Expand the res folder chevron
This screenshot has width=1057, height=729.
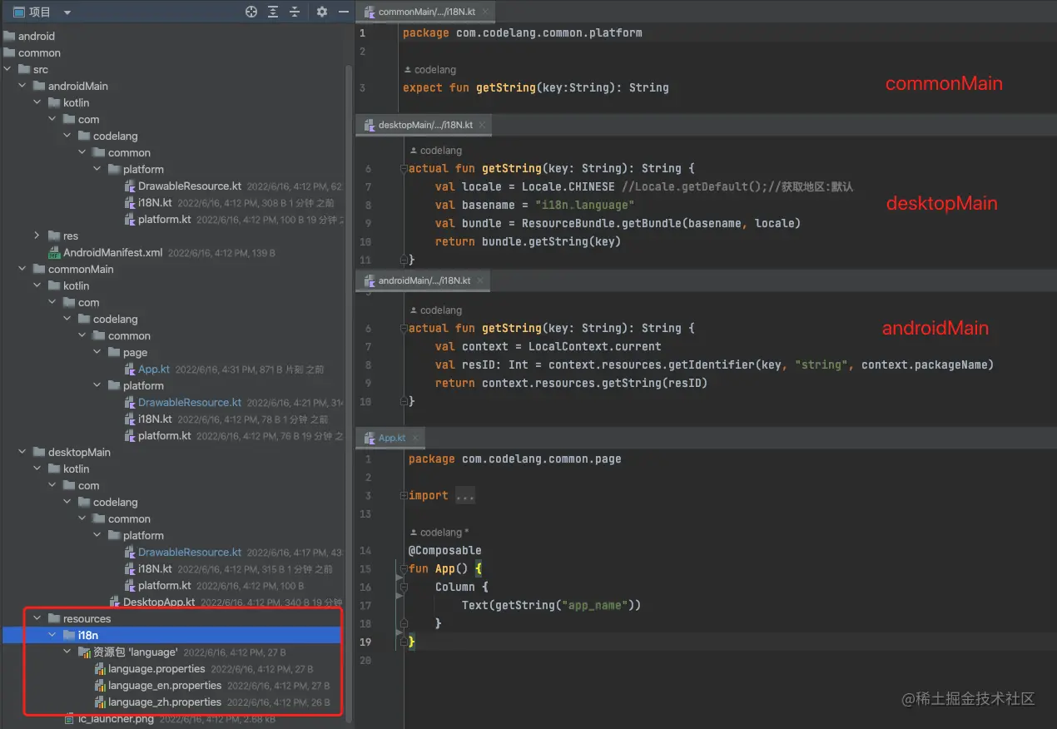[x=37, y=236]
